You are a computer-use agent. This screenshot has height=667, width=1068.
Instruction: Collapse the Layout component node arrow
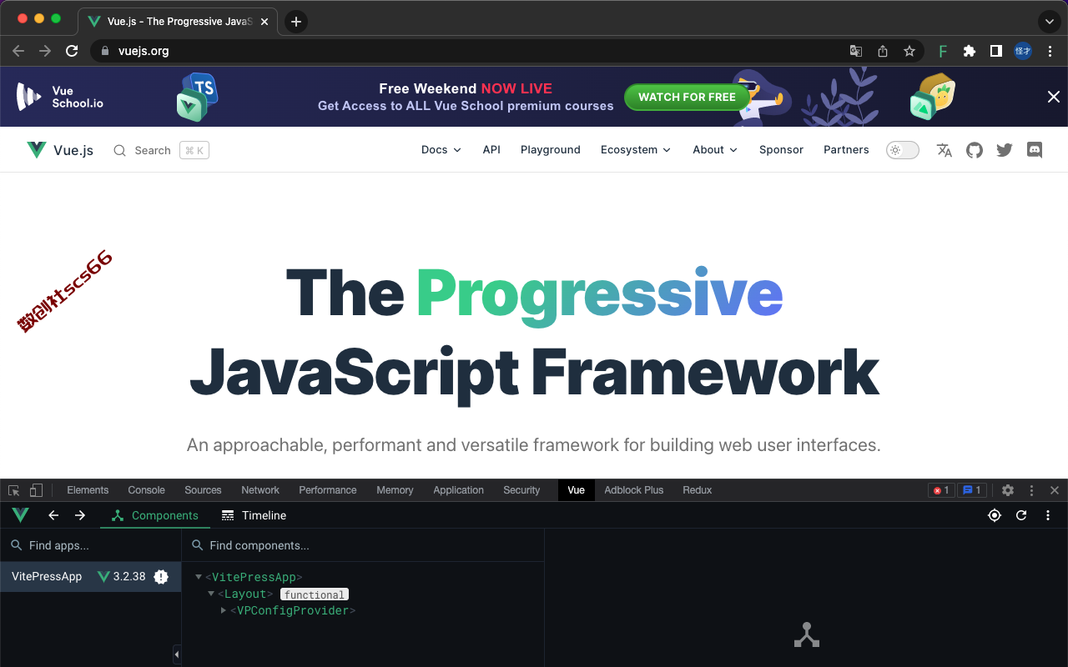coord(211,594)
